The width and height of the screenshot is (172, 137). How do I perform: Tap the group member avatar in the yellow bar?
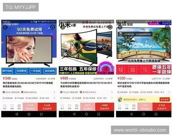[x=120, y=99]
